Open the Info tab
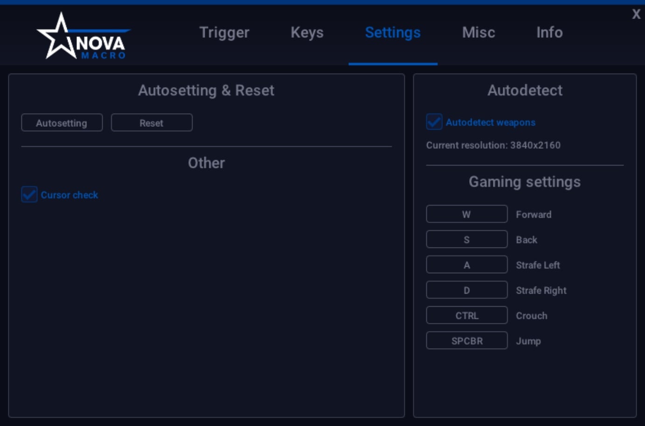Image resolution: width=645 pixels, height=426 pixels. (x=549, y=33)
